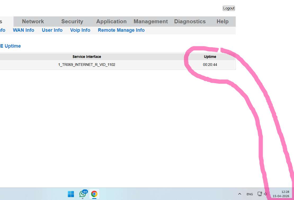Open the Management tab

[x=151, y=21]
